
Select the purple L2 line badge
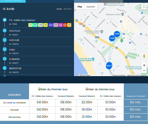(61, 25)
